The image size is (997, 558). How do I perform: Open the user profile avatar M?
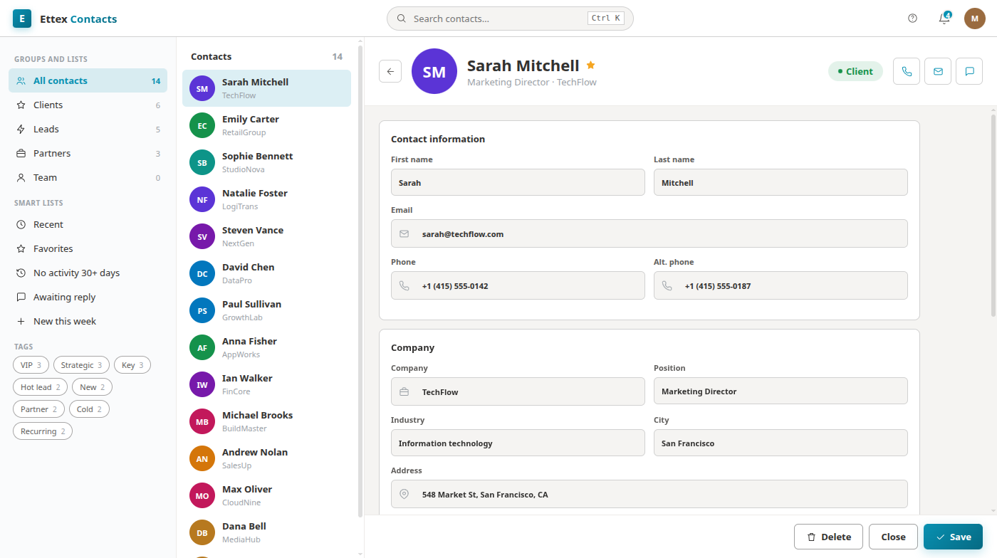pyautogui.click(x=975, y=19)
